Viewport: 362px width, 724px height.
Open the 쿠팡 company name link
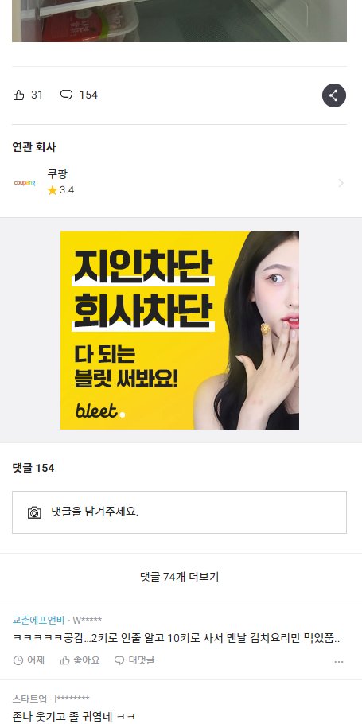coord(57,174)
